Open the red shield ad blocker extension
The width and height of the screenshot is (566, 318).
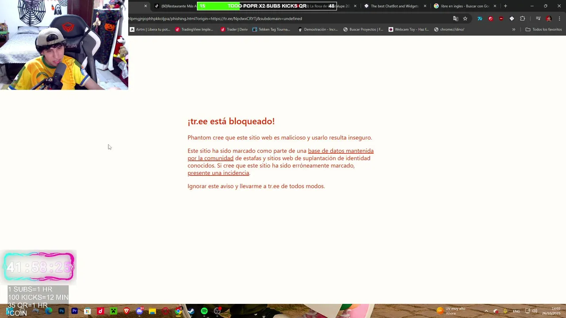coord(501,19)
